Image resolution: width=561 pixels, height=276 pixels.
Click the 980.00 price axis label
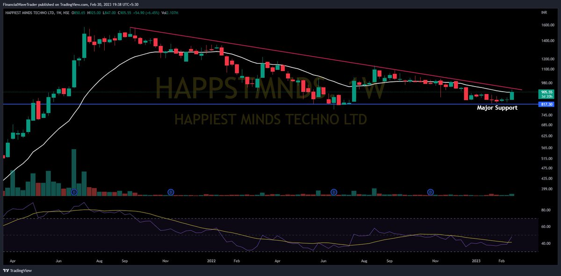point(547,82)
